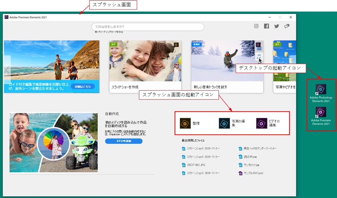Click the 例:グリーティングカードを作る hint text
This screenshot has height=198, width=337.
tap(109, 32)
